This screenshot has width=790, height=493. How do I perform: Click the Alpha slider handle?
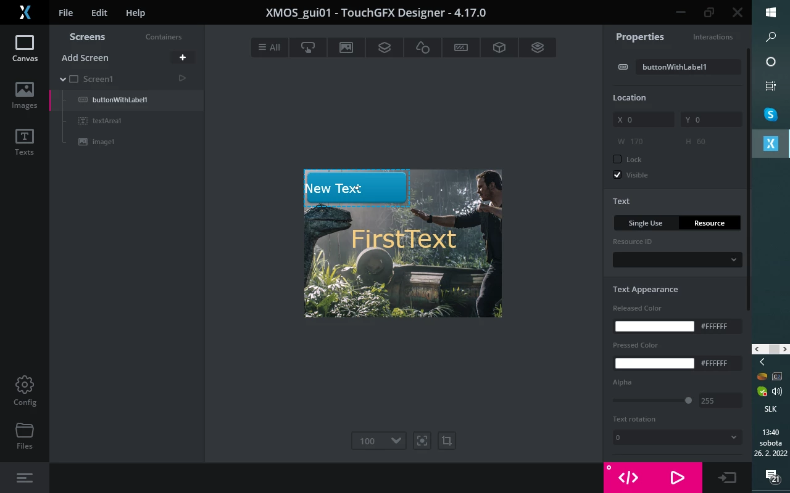point(688,400)
